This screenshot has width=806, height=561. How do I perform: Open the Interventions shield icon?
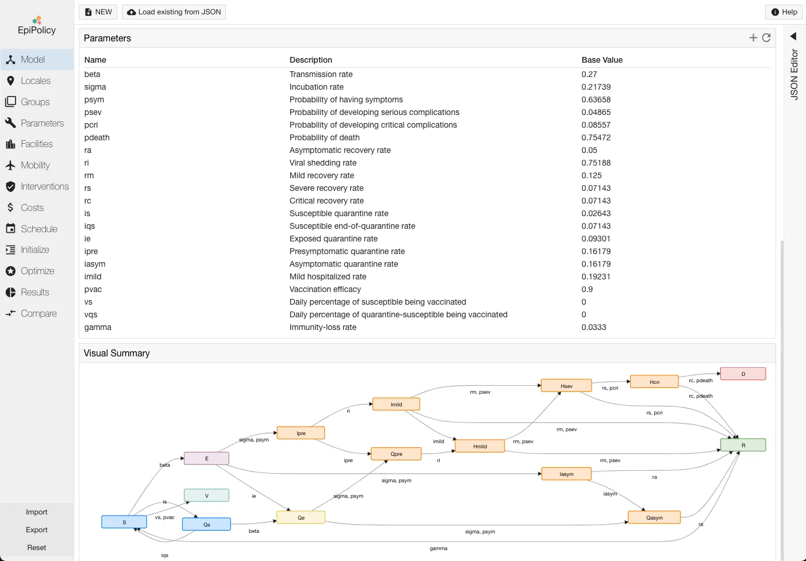(x=11, y=186)
